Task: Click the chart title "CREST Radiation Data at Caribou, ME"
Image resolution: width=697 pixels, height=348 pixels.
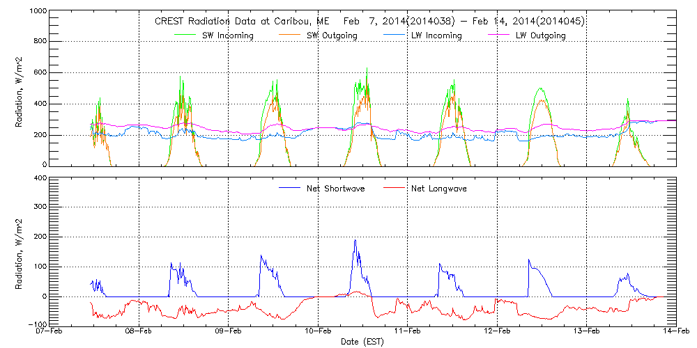Action: click(241, 21)
